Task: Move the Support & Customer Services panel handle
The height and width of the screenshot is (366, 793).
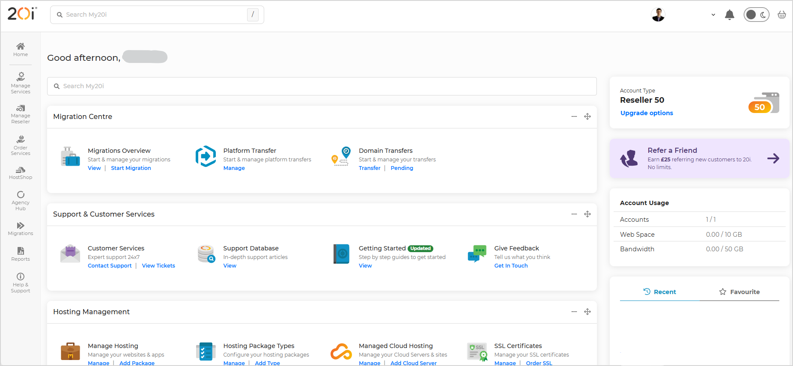Action: coord(587,214)
